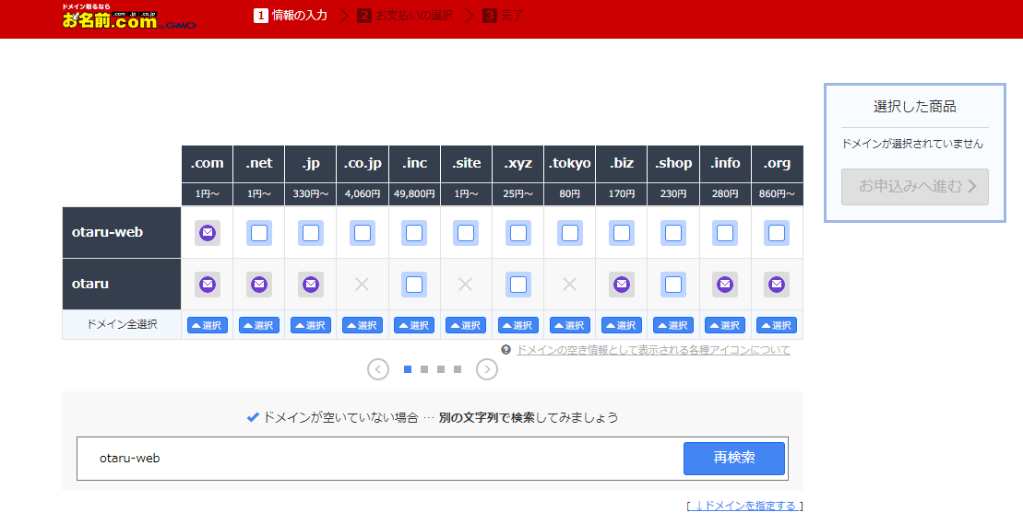Check otaru-web .shop checkbox
1023x524 pixels.
point(673,232)
